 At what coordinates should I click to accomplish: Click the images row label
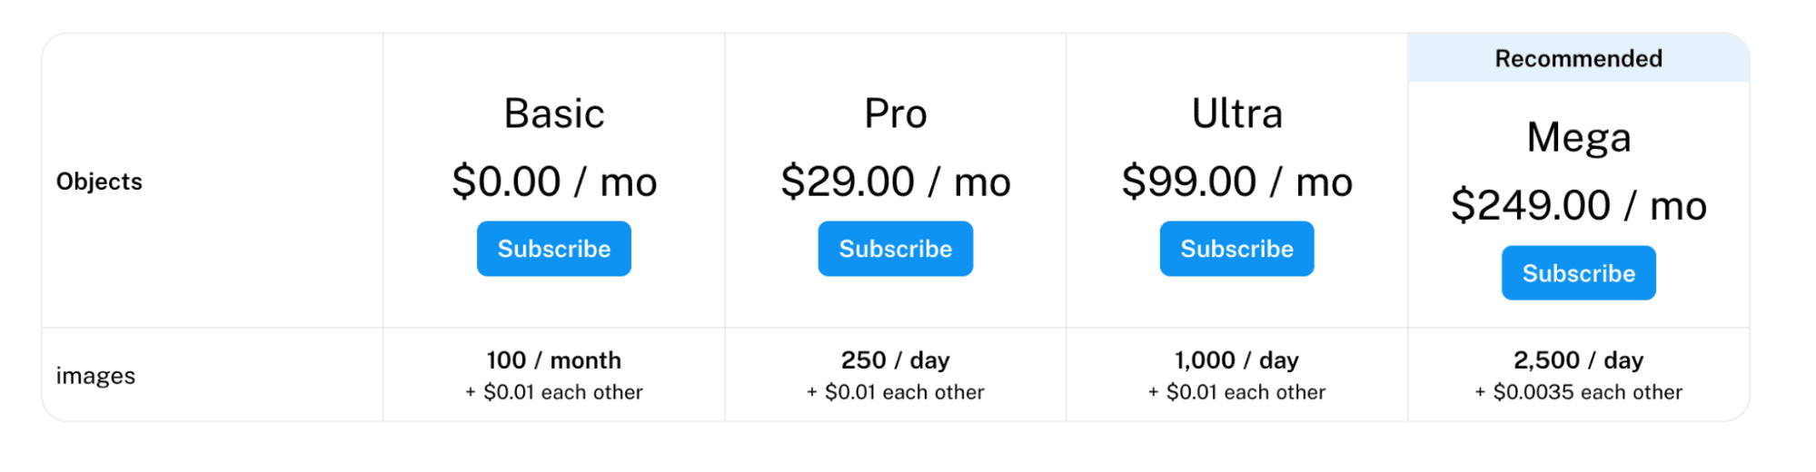click(95, 375)
